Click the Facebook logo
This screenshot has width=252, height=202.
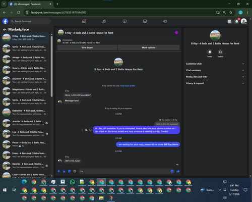(x=5, y=21)
